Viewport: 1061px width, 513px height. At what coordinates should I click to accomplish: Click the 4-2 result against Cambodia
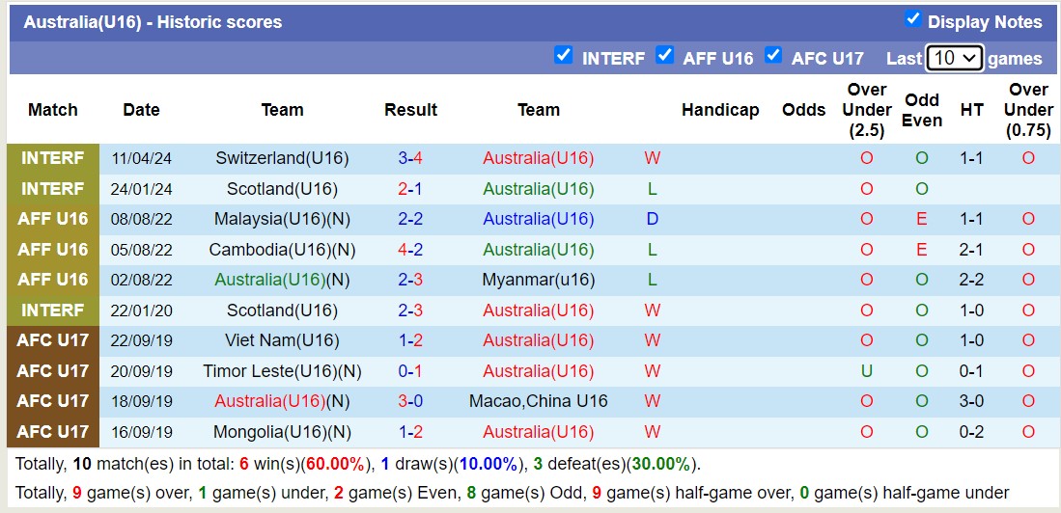(410, 250)
